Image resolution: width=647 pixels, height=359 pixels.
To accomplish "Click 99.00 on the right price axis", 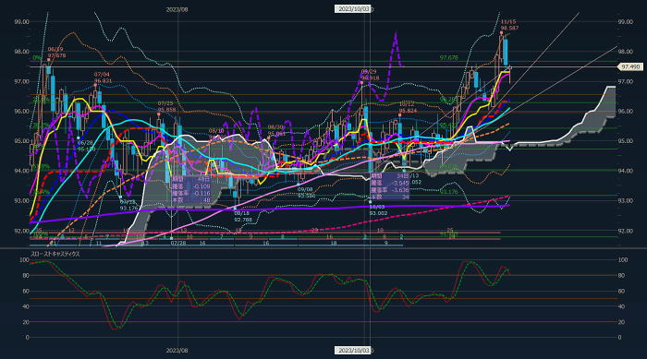I will point(625,22).
